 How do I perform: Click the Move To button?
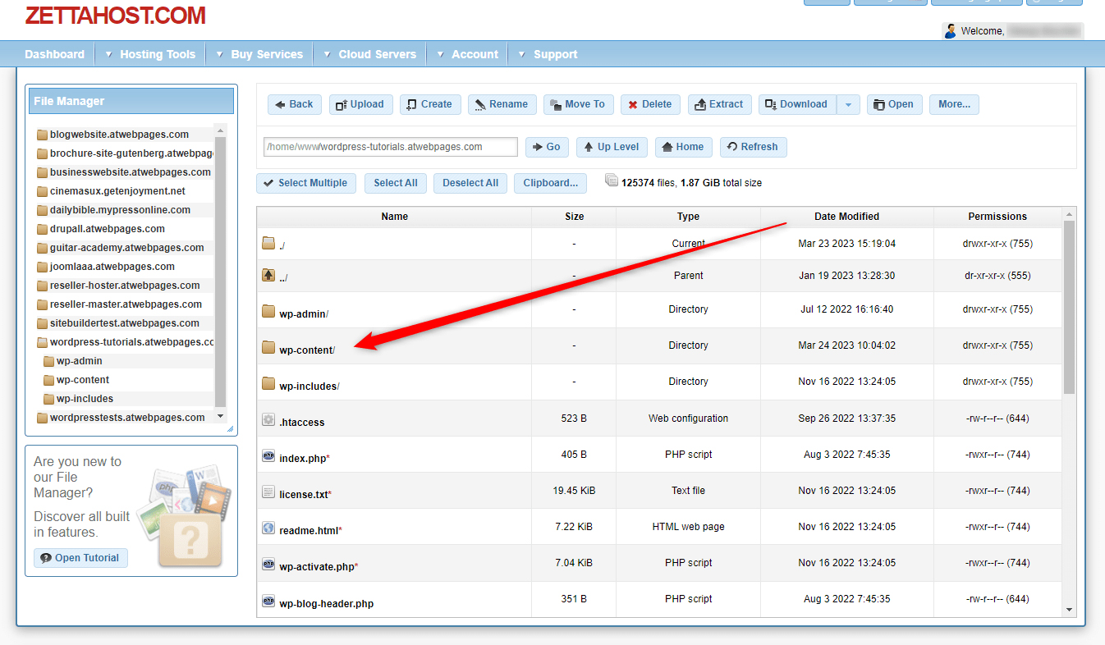point(578,104)
